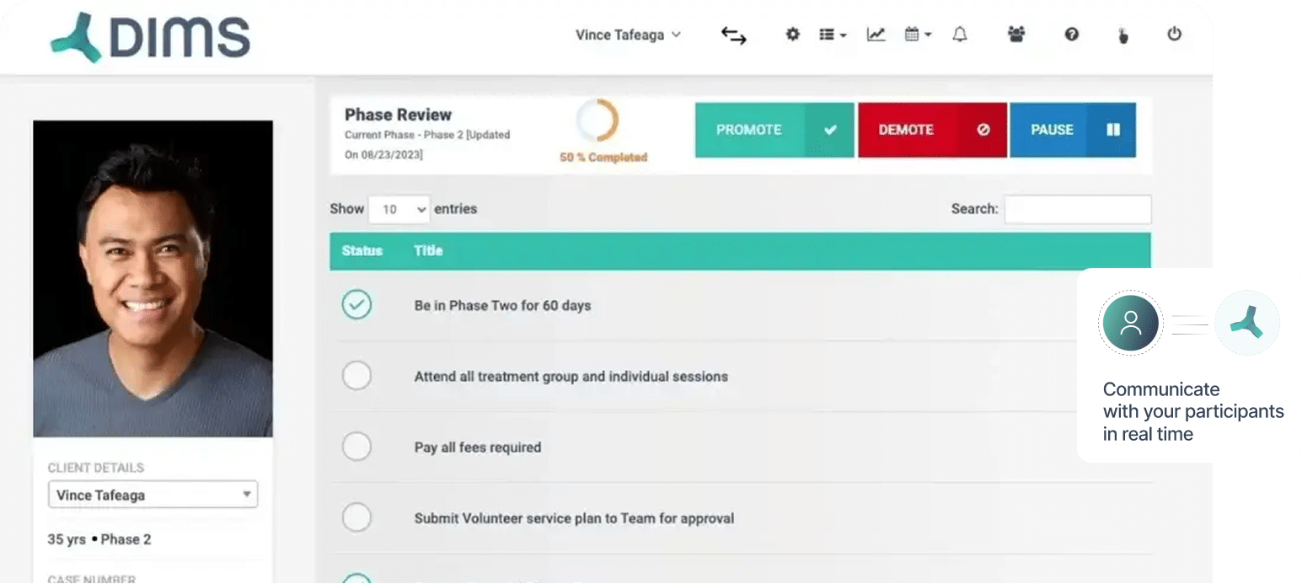1302x584 pixels.
Task: Click the pointing hand icon in header
Action: point(1123,35)
